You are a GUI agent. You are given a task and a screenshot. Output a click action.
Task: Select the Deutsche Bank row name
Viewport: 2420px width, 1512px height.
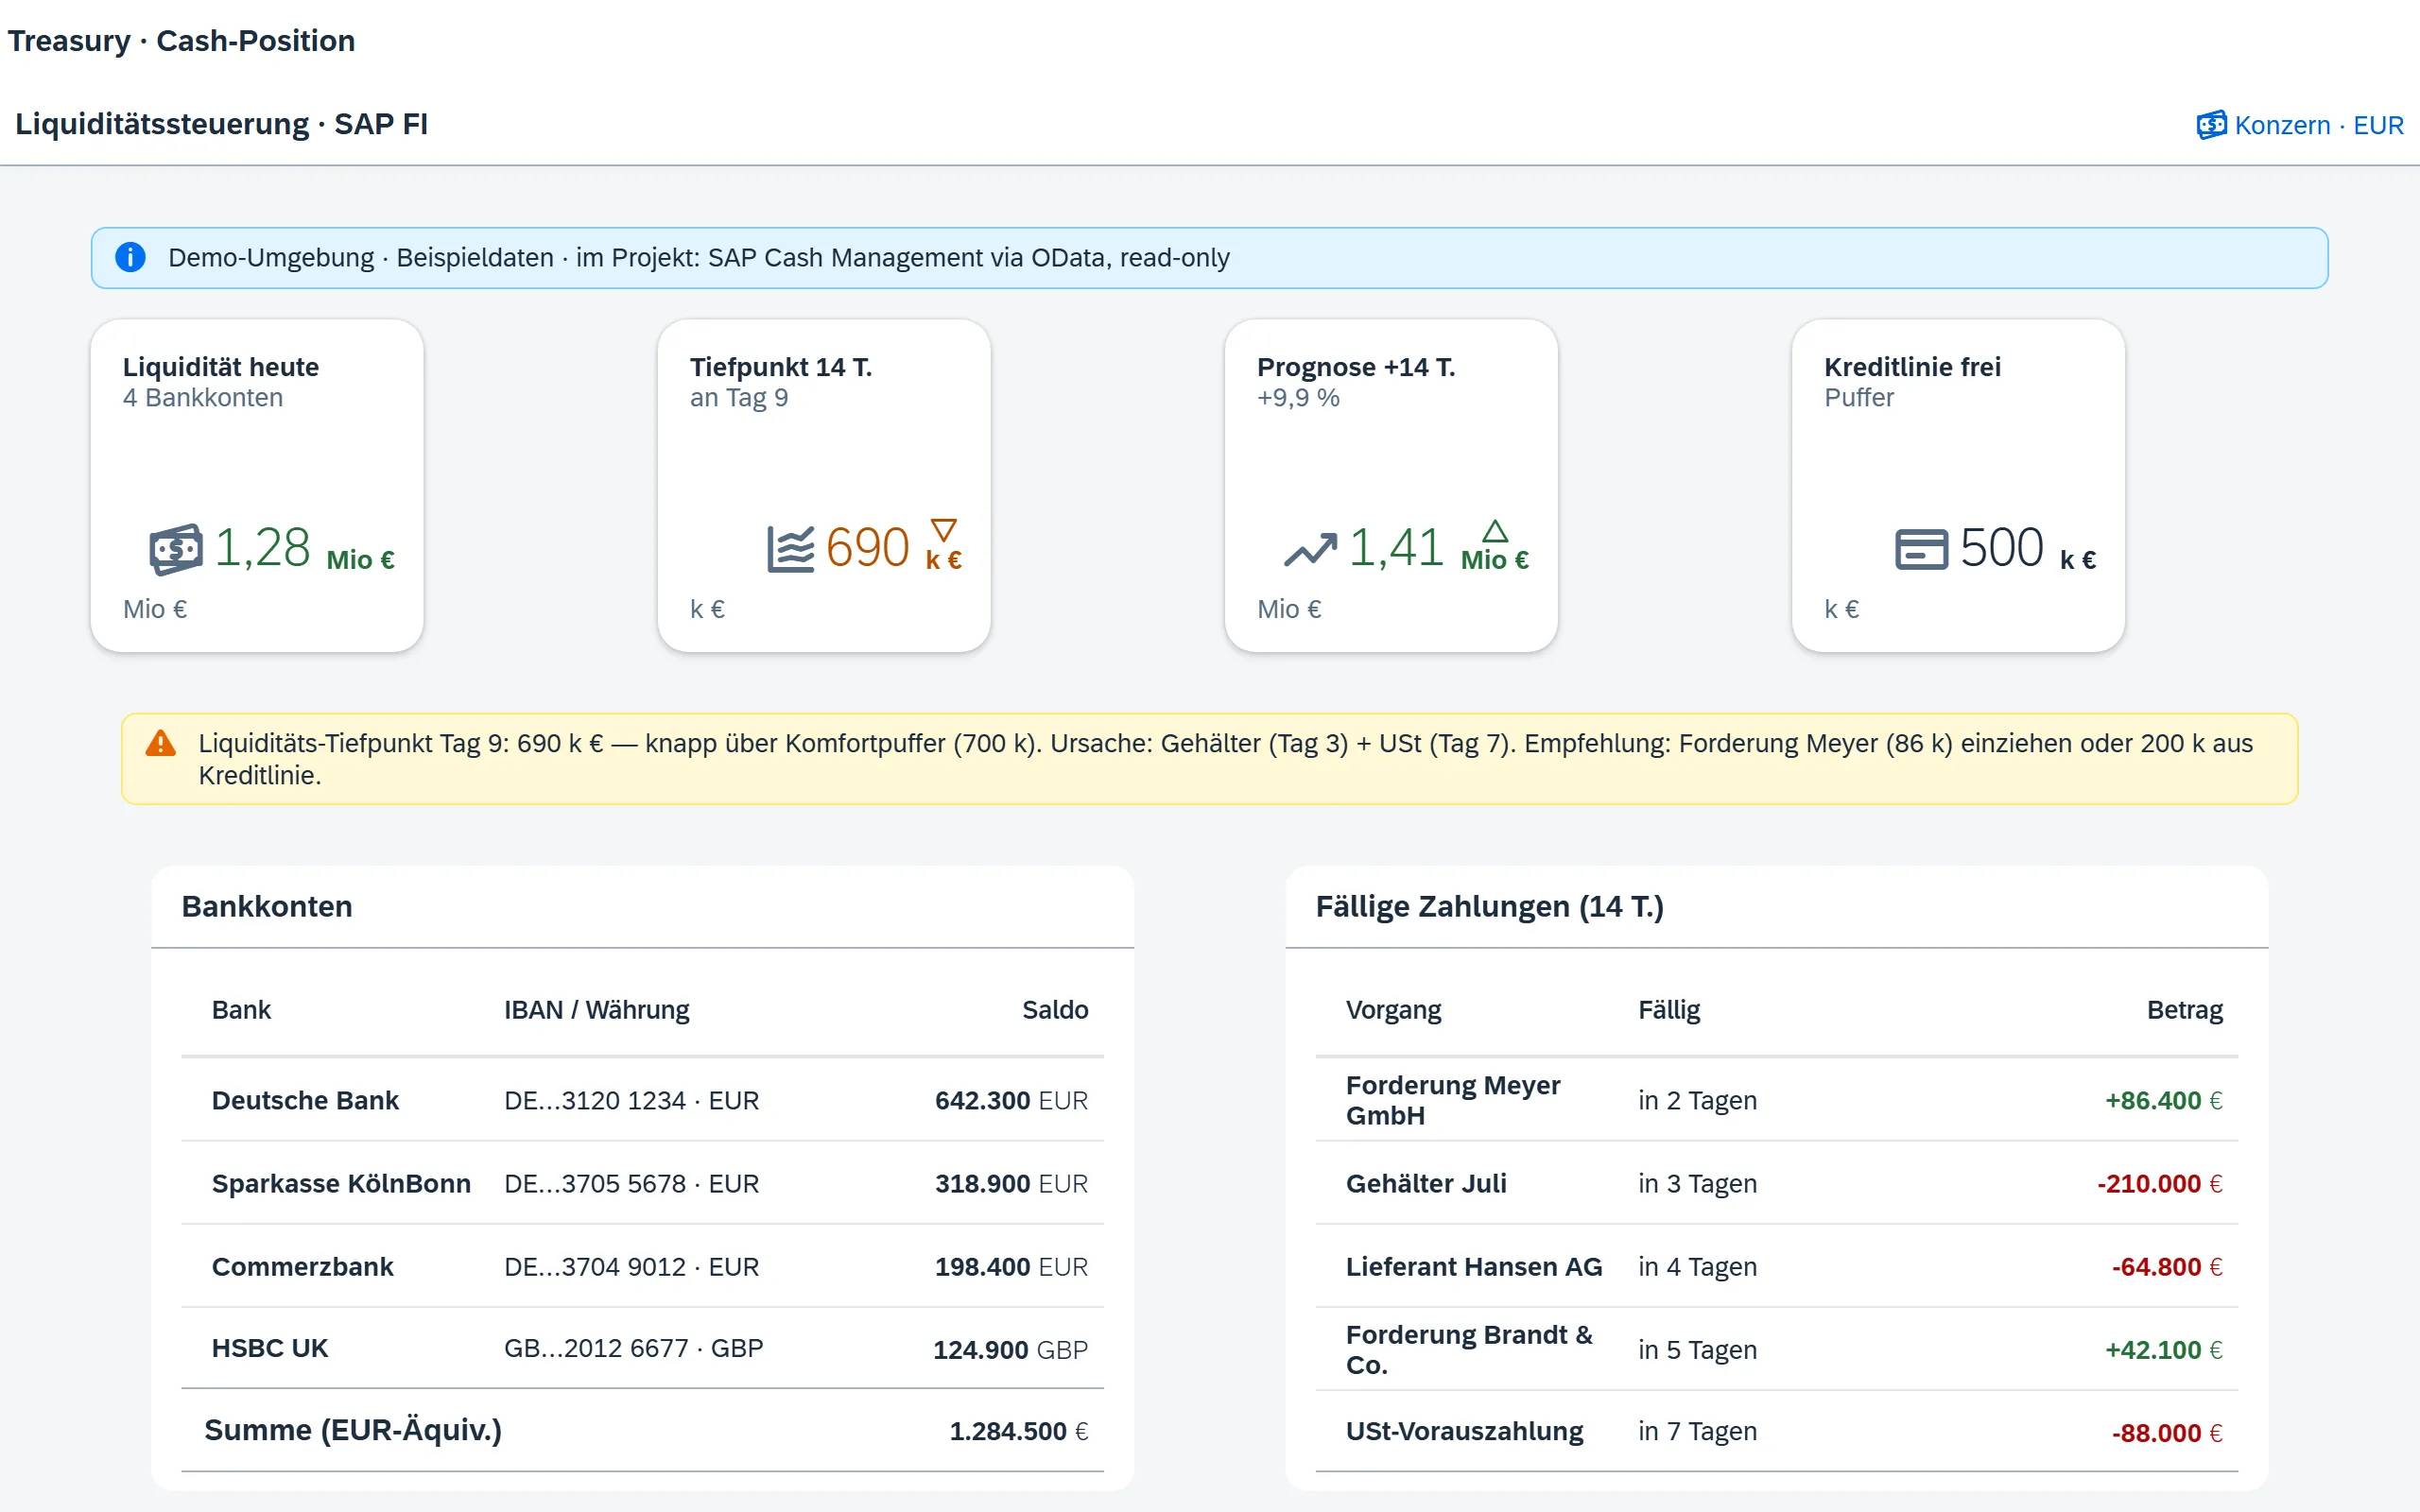[x=305, y=1100]
